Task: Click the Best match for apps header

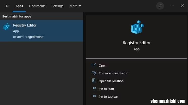Action: [x=17, y=16]
